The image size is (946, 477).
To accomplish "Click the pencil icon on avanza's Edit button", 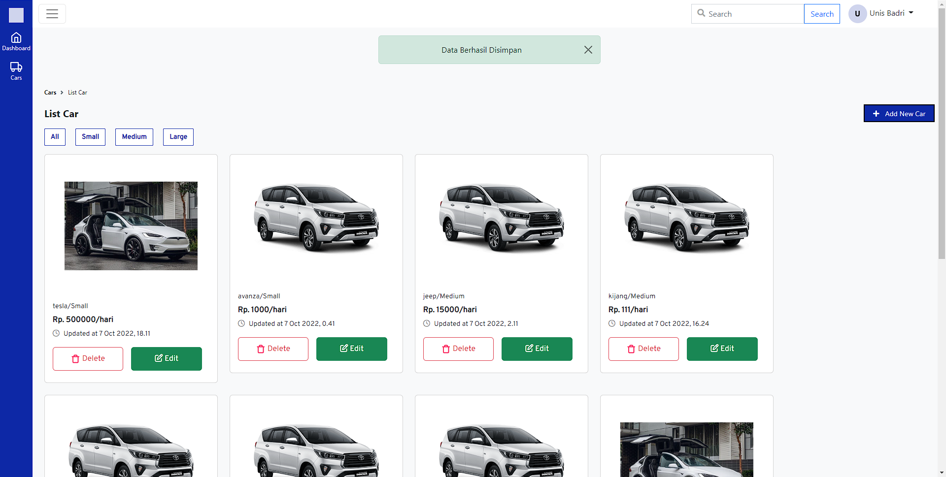I will point(343,349).
